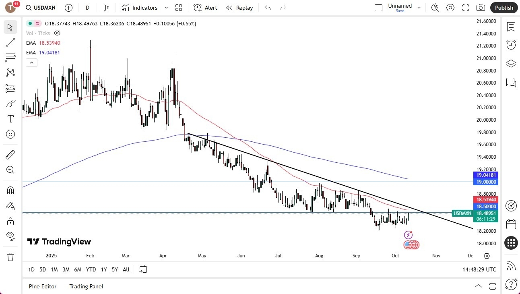The width and height of the screenshot is (520, 294).
Task: Select the 1Y time range
Action: (x=103, y=269)
